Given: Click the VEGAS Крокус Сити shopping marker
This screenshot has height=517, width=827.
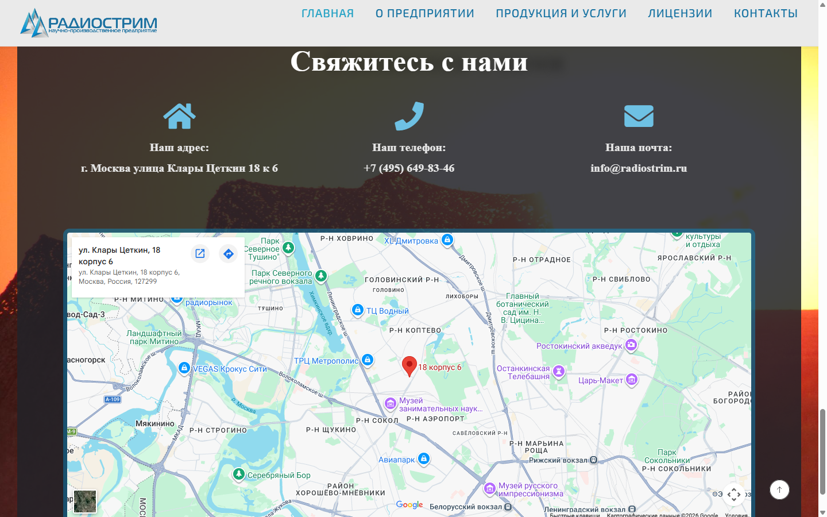Looking at the screenshot, I should (x=184, y=368).
